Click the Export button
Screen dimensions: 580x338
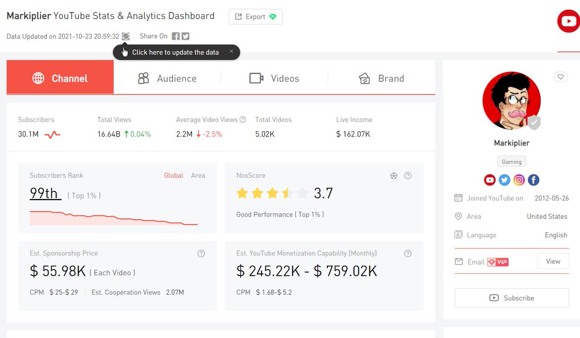256,16
